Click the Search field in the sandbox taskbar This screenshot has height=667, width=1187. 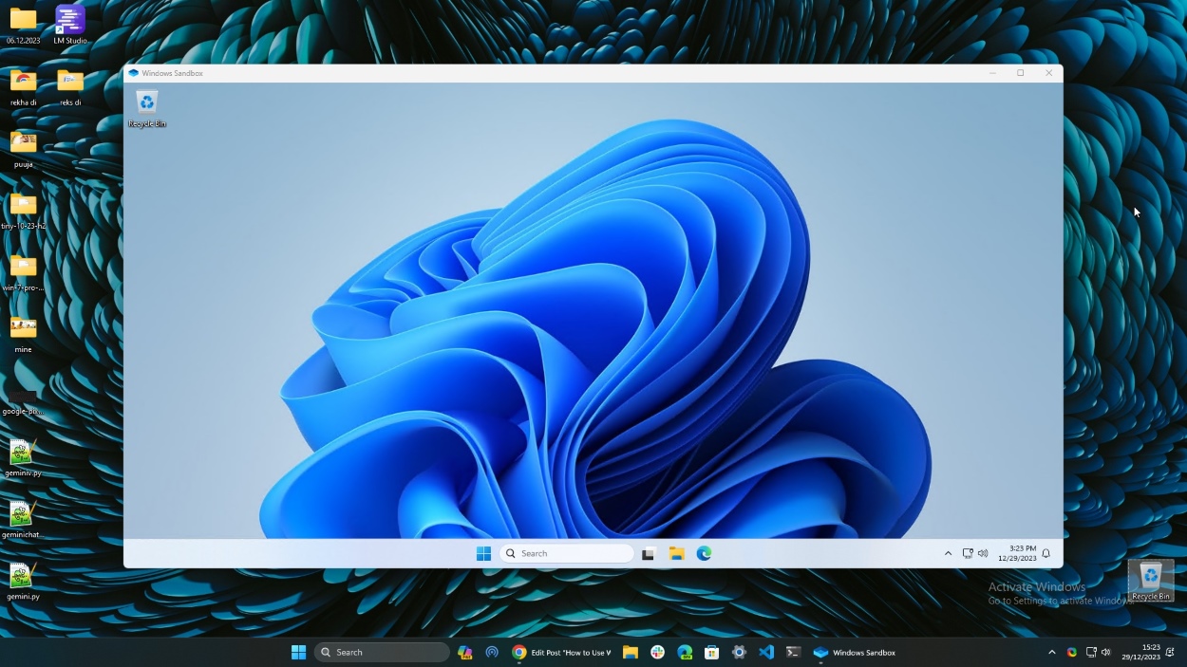tap(567, 553)
